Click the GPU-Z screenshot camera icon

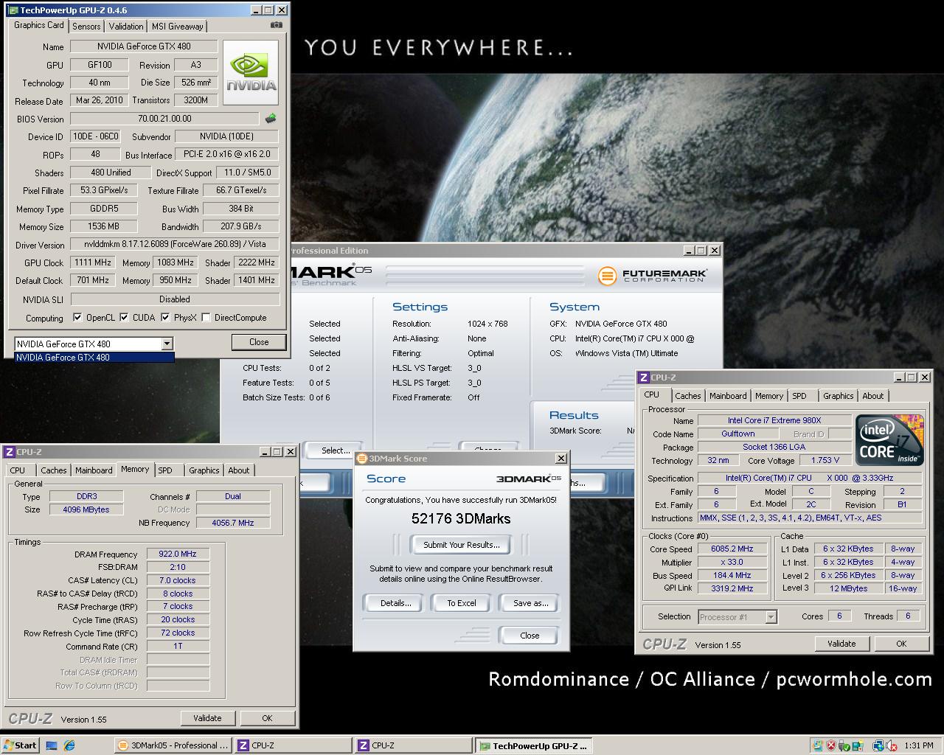pos(276,25)
